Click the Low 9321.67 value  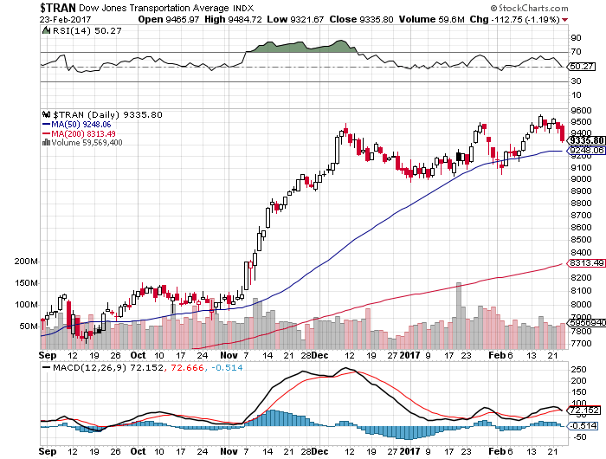coord(295,19)
